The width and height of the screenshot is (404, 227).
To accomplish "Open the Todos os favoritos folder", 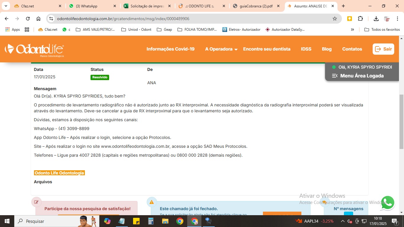I will pos(382,30).
